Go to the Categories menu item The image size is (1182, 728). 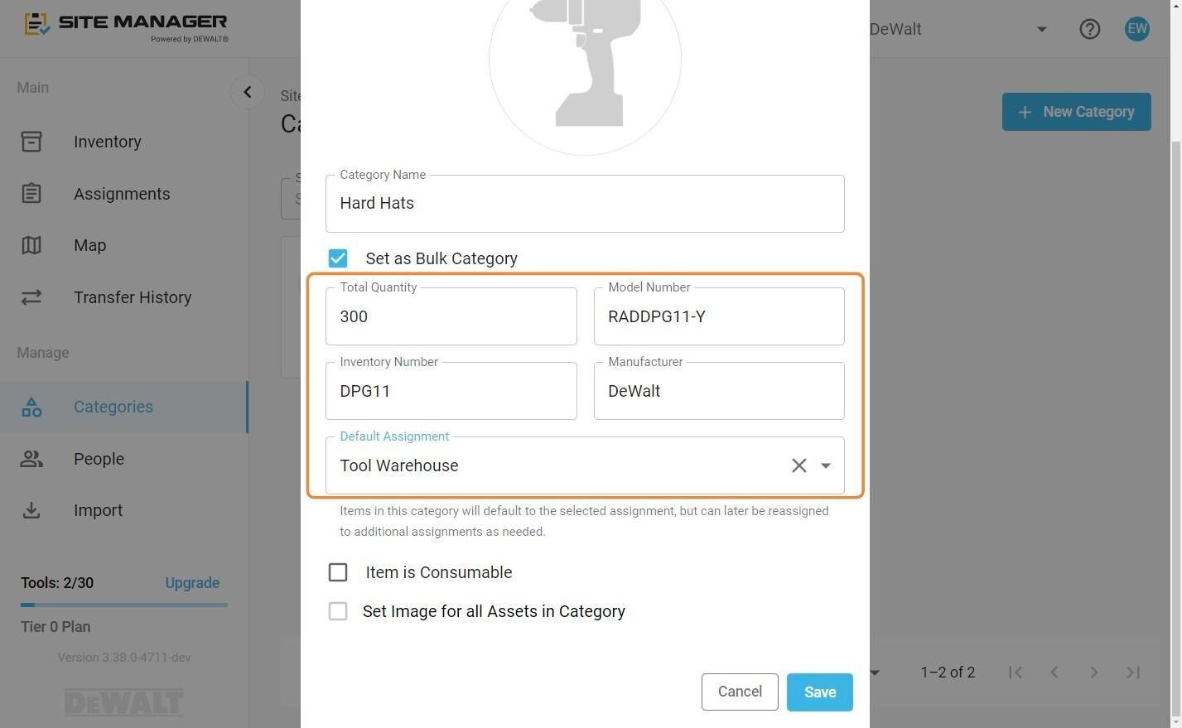113,407
